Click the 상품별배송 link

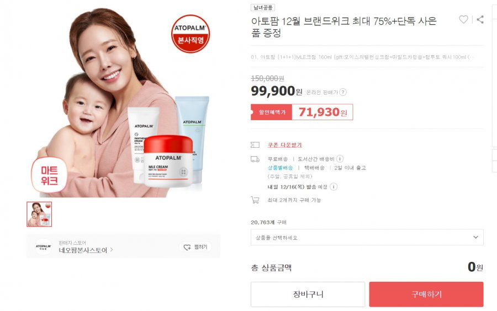(x=280, y=168)
